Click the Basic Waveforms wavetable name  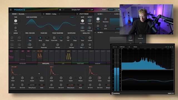(32, 17)
